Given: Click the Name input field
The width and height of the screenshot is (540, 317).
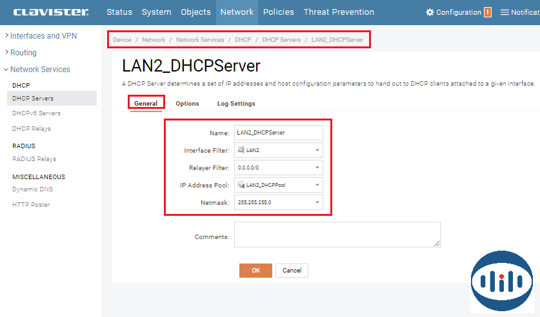Looking at the screenshot, I should [x=278, y=133].
